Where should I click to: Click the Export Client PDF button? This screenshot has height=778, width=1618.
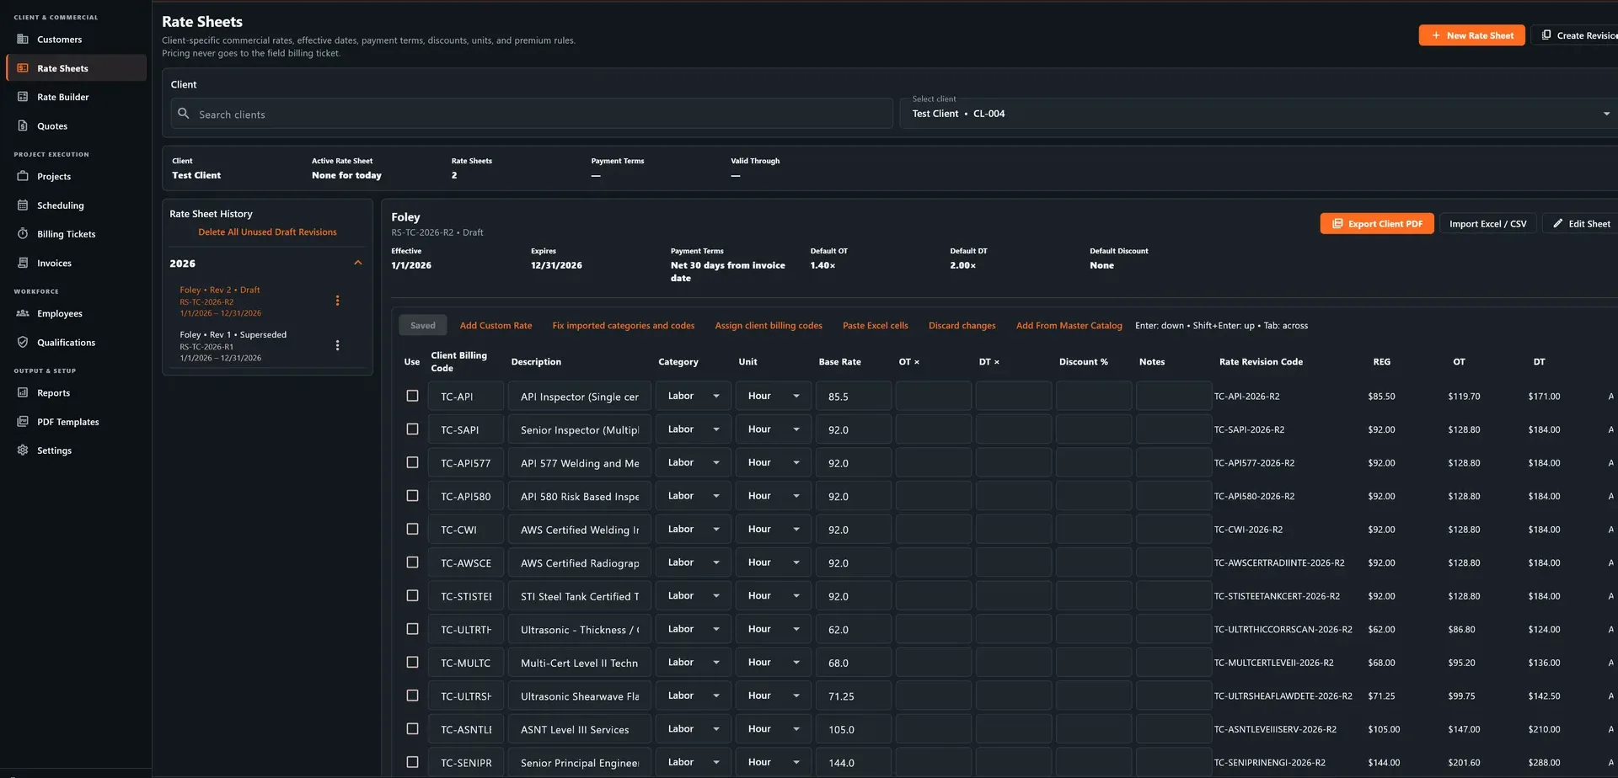(x=1376, y=224)
